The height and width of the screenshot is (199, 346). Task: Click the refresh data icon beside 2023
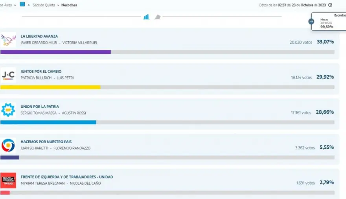pyautogui.click(x=330, y=5)
